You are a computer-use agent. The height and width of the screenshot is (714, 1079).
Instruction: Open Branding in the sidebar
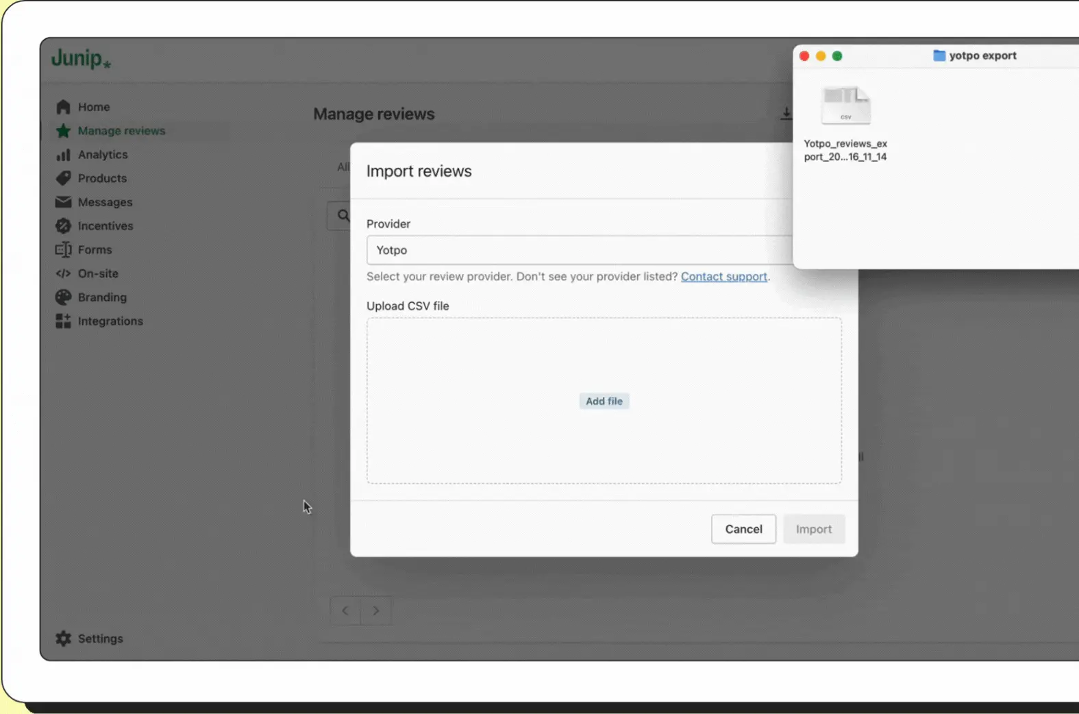102,297
